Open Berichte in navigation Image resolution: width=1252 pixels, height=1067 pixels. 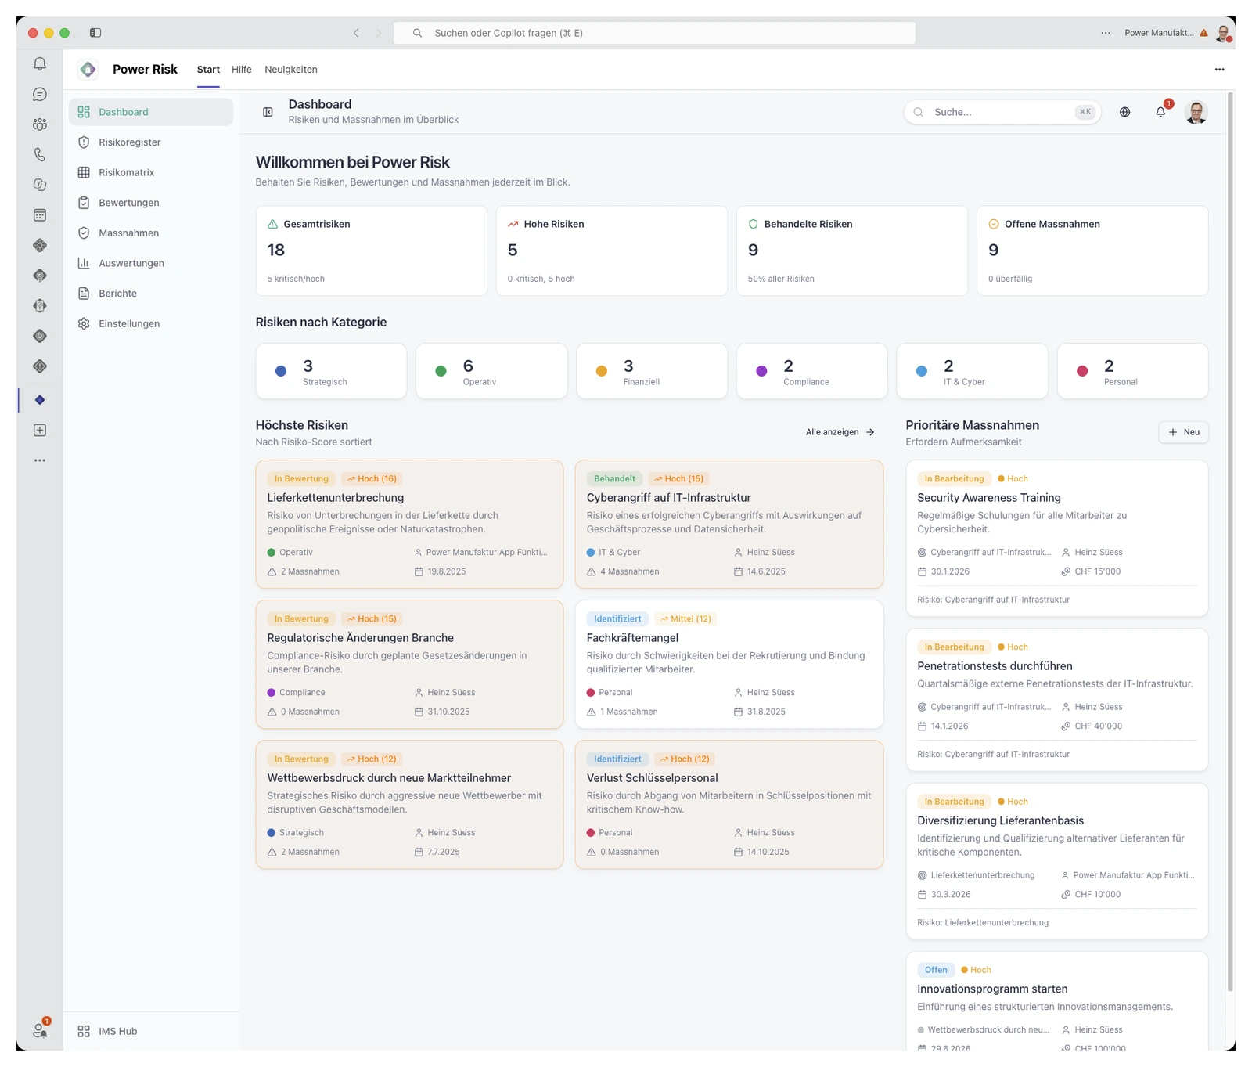point(151,294)
